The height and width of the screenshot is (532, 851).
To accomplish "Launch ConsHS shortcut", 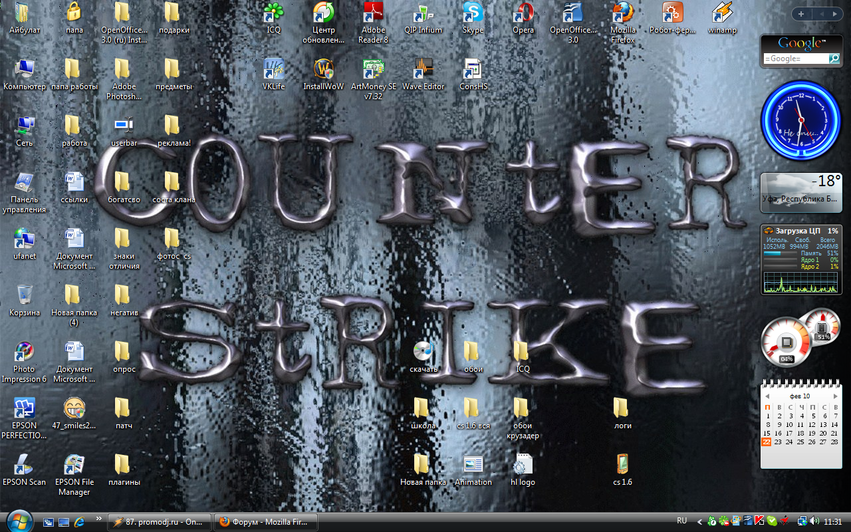I will [x=473, y=68].
